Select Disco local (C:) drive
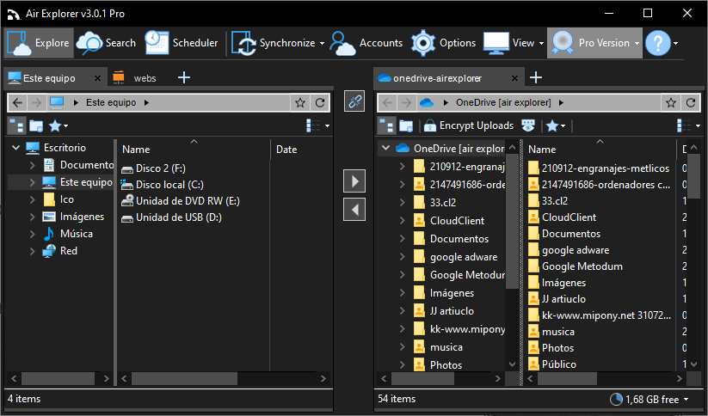 coord(162,185)
